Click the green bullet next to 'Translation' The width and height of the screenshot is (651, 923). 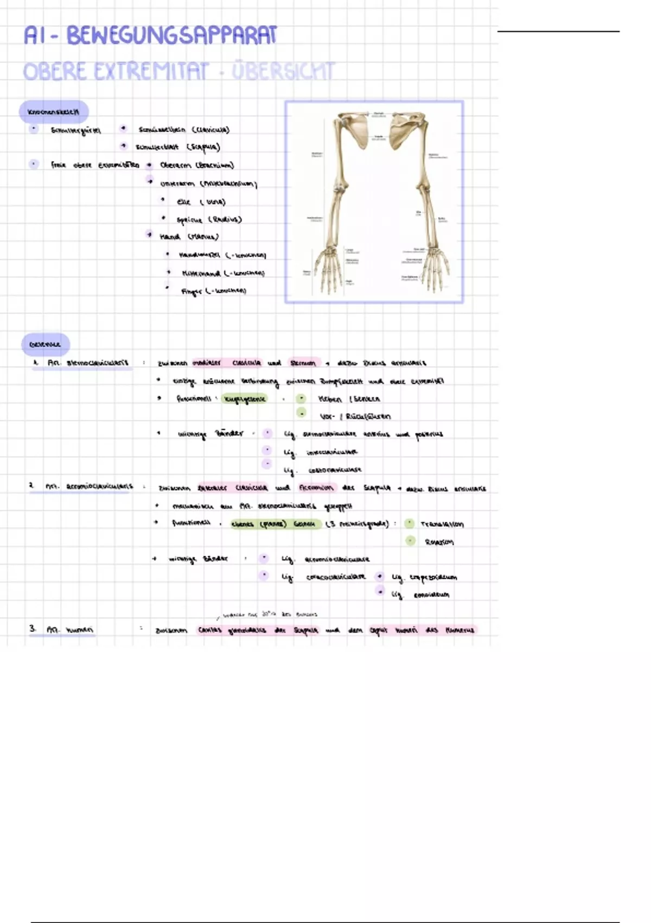coord(410,523)
